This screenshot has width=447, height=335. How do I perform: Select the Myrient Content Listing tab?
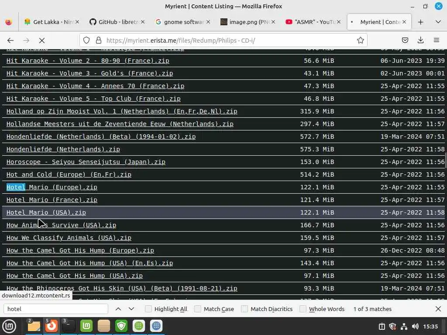tap(379, 22)
